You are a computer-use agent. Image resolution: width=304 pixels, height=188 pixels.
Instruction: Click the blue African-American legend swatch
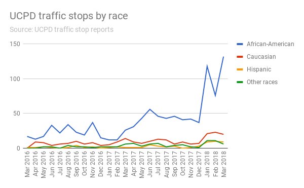pyautogui.click(x=240, y=44)
